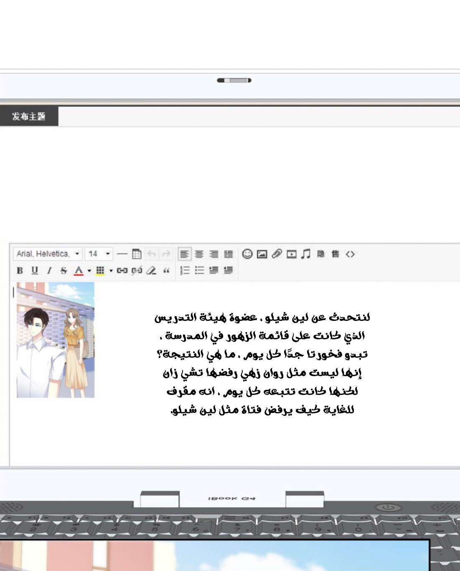Insert code block with angle brackets icon
460x571 pixels.
350,254
